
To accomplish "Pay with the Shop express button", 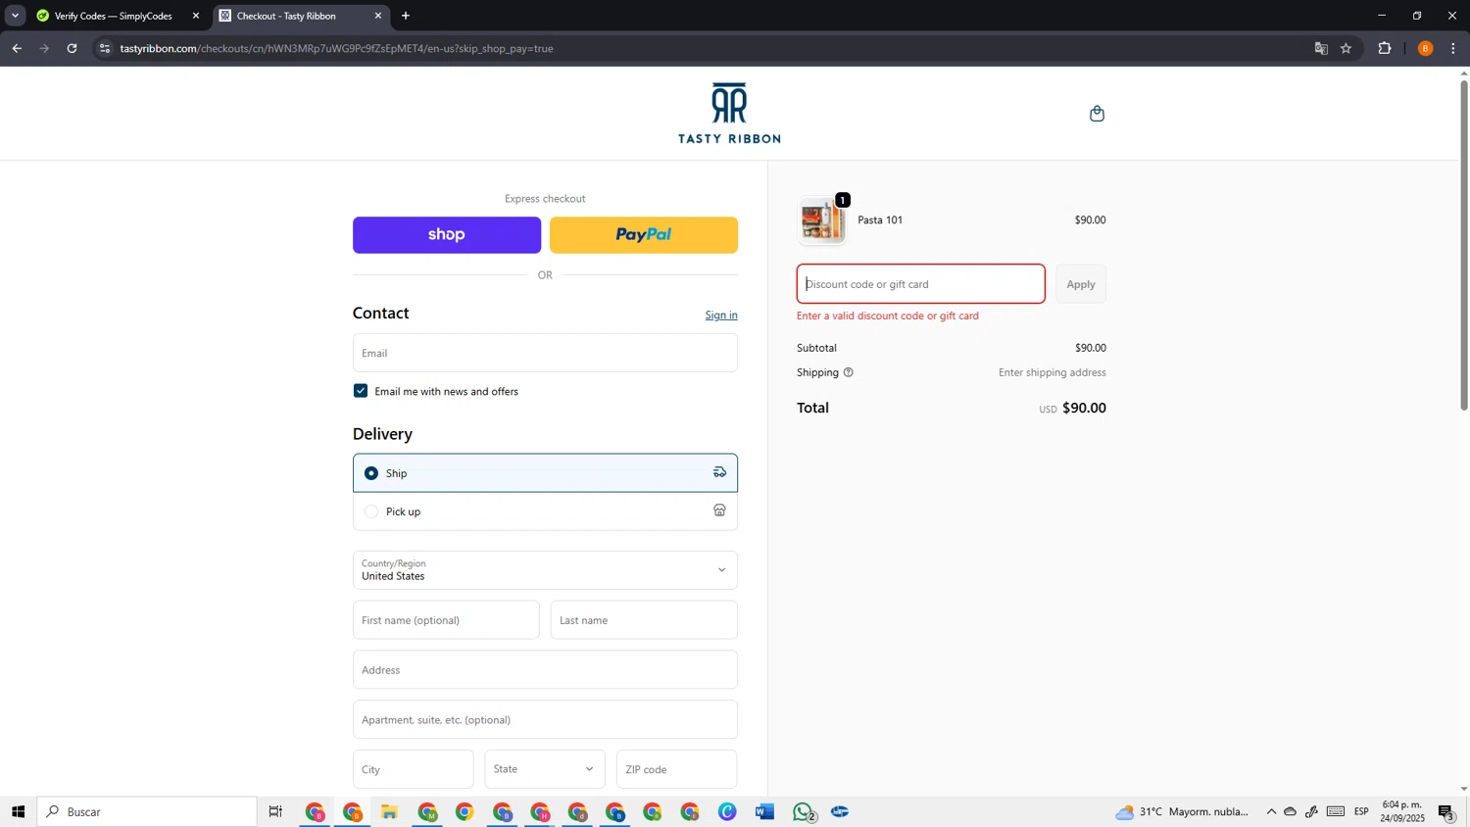I will [x=447, y=235].
